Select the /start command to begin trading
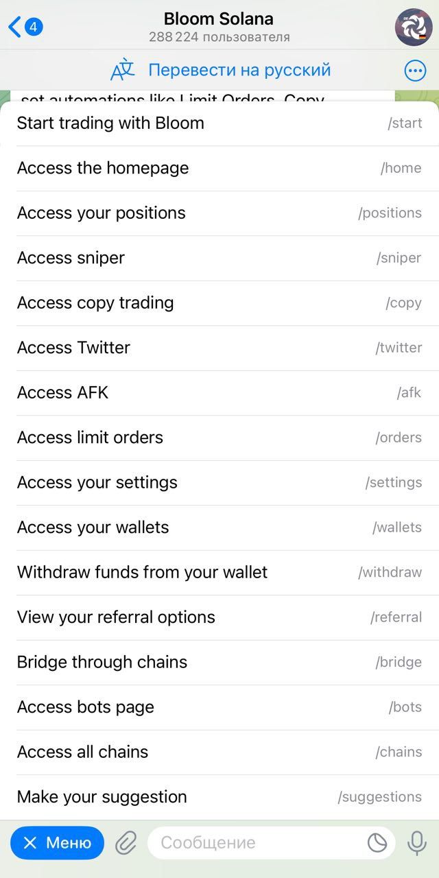This screenshot has width=439, height=878. 219,123
